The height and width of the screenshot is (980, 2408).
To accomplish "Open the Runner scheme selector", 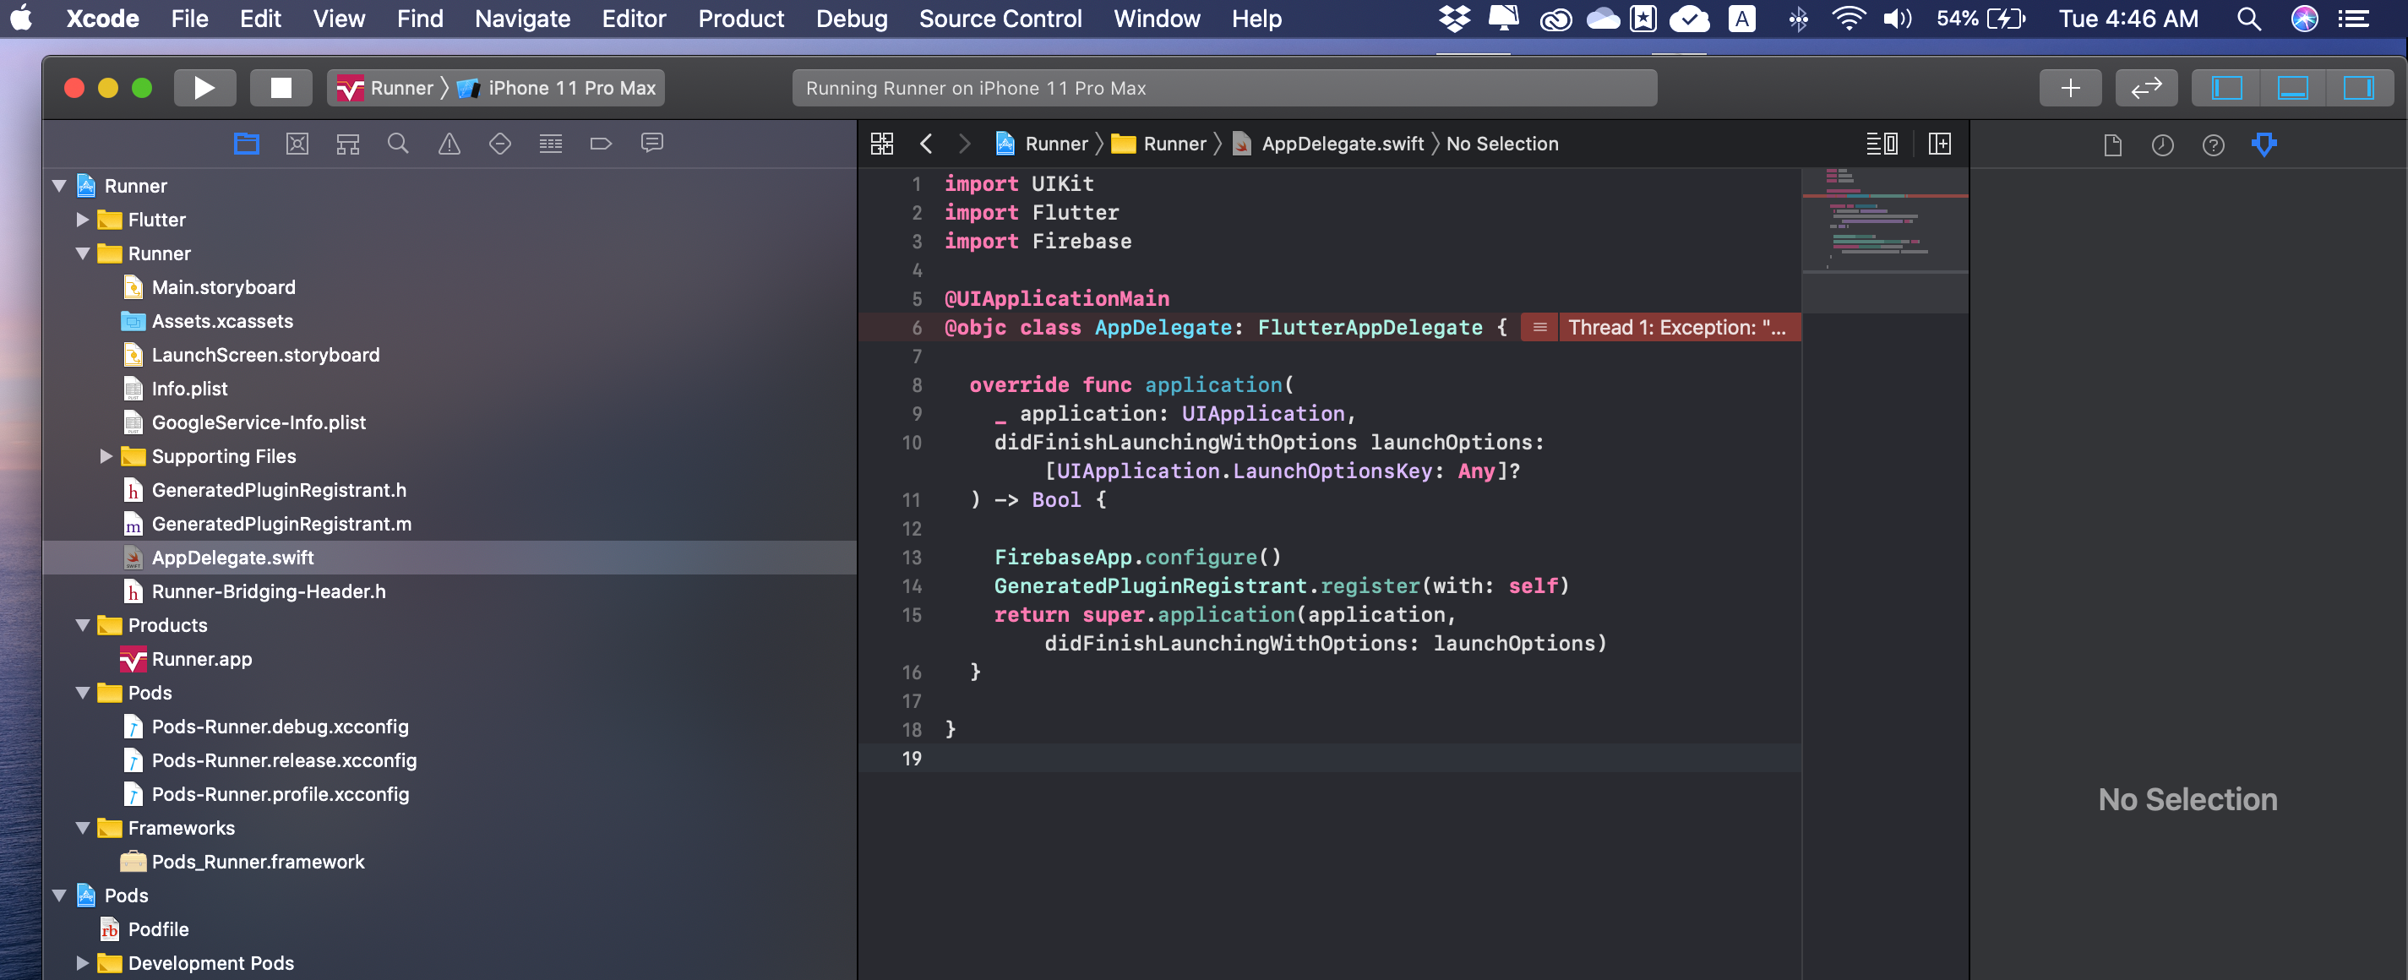I will [x=386, y=88].
